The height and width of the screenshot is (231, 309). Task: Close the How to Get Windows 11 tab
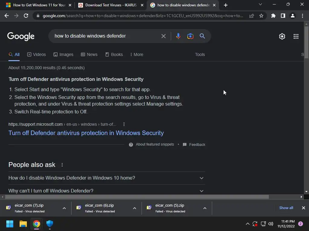pos(70,5)
